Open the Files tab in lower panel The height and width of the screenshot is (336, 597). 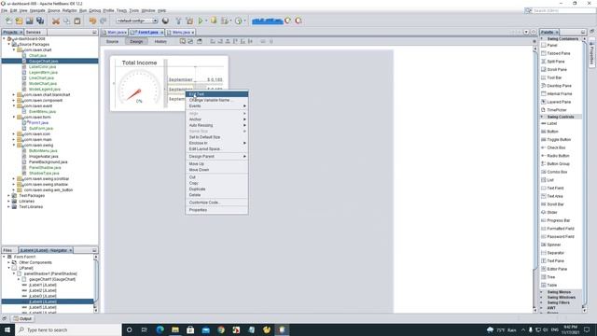click(7, 250)
